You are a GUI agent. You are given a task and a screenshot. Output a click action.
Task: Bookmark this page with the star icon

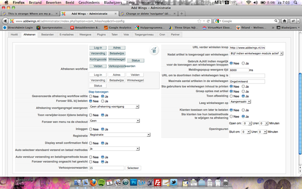[x=199, y=21]
